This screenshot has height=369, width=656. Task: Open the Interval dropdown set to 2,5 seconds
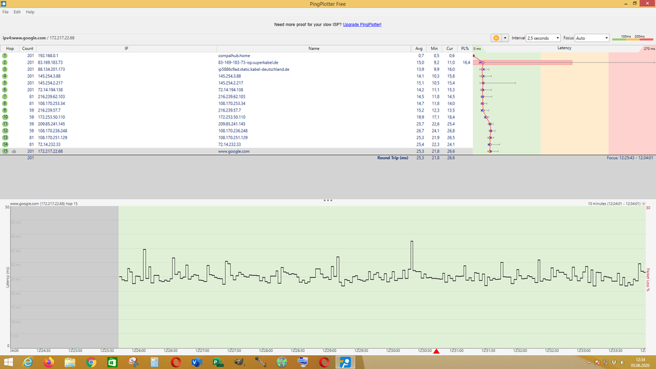pyautogui.click(x=543, y=38)
